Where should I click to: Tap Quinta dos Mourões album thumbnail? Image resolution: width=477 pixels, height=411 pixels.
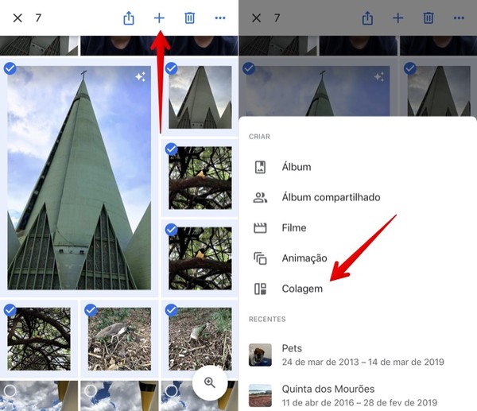tap(260, 395)
